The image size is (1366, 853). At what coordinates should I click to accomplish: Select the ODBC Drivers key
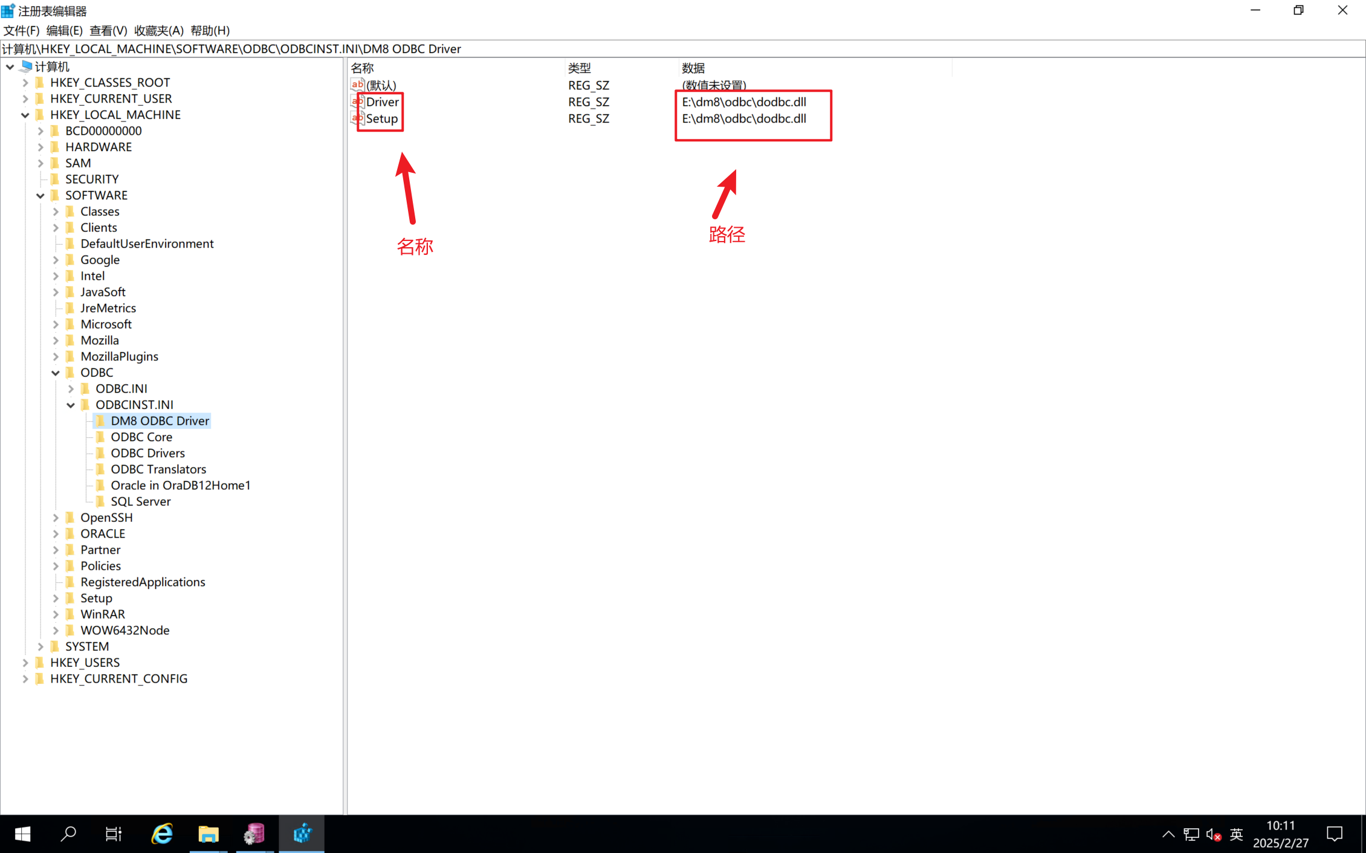147,453
